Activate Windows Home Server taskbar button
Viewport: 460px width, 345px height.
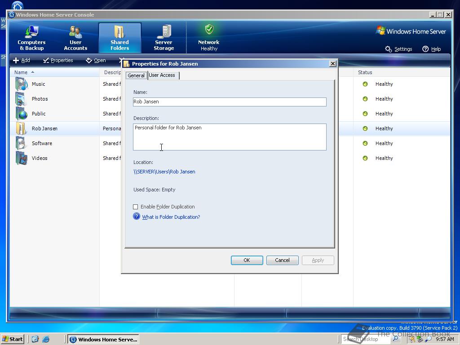104,340
